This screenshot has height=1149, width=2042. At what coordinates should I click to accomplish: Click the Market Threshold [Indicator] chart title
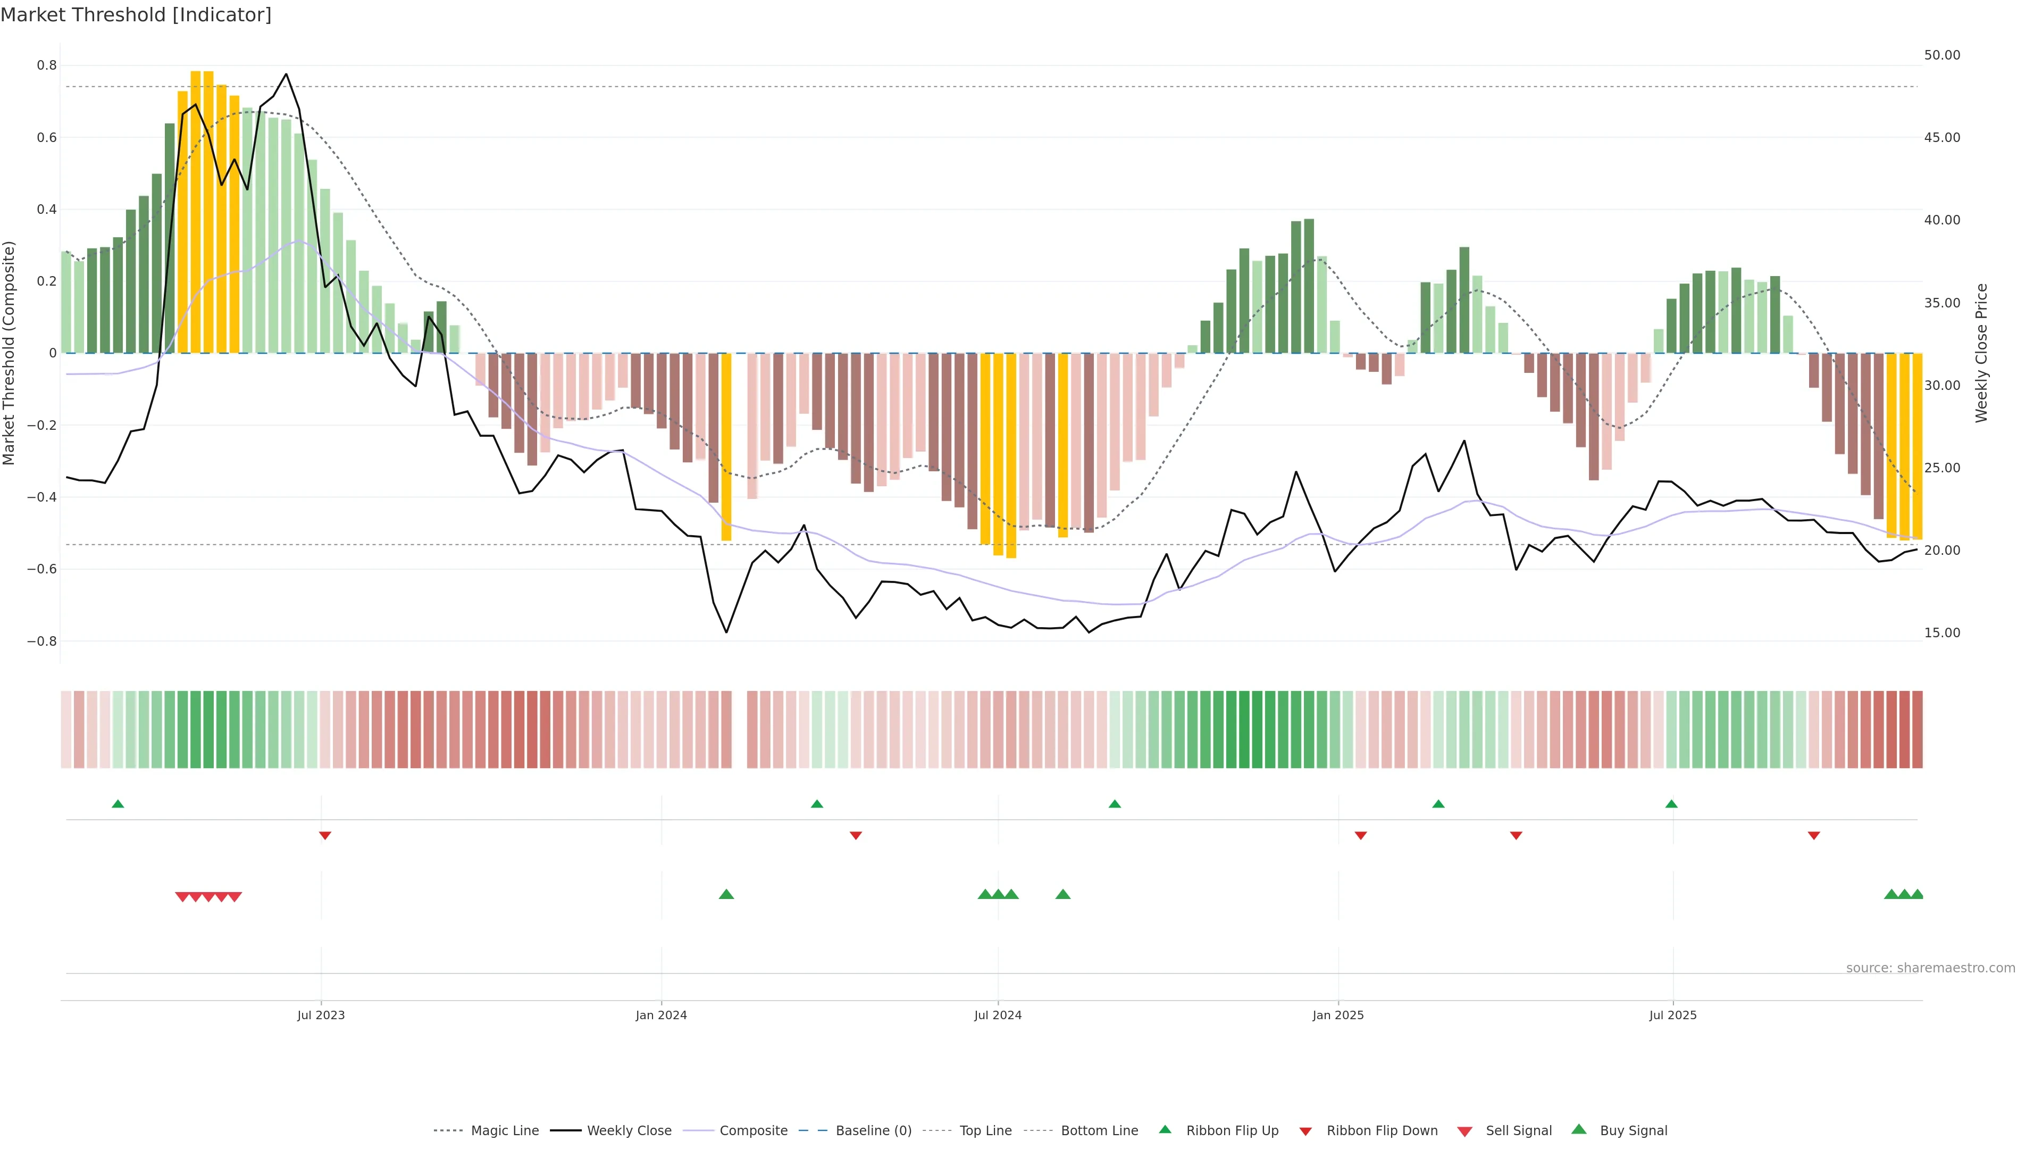coord(136,15)
